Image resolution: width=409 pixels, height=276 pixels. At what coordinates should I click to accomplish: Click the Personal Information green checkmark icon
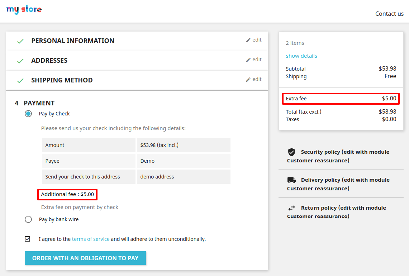[20, 41]
